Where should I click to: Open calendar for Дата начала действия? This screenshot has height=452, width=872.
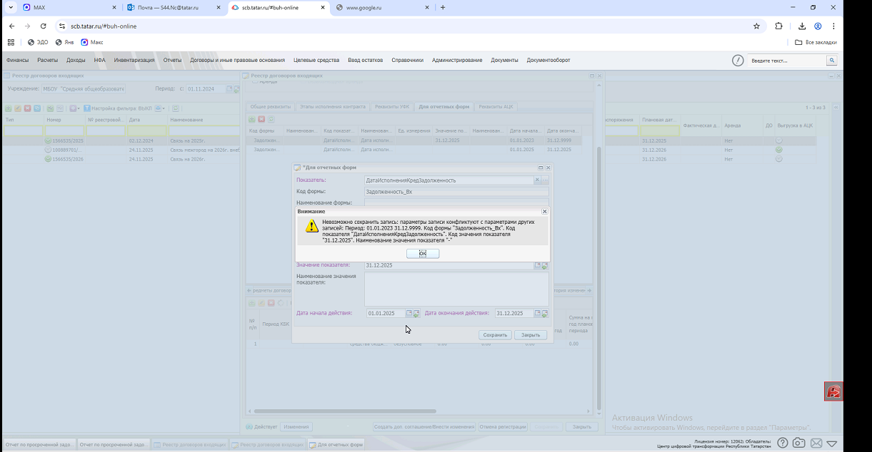pos(409,313)
